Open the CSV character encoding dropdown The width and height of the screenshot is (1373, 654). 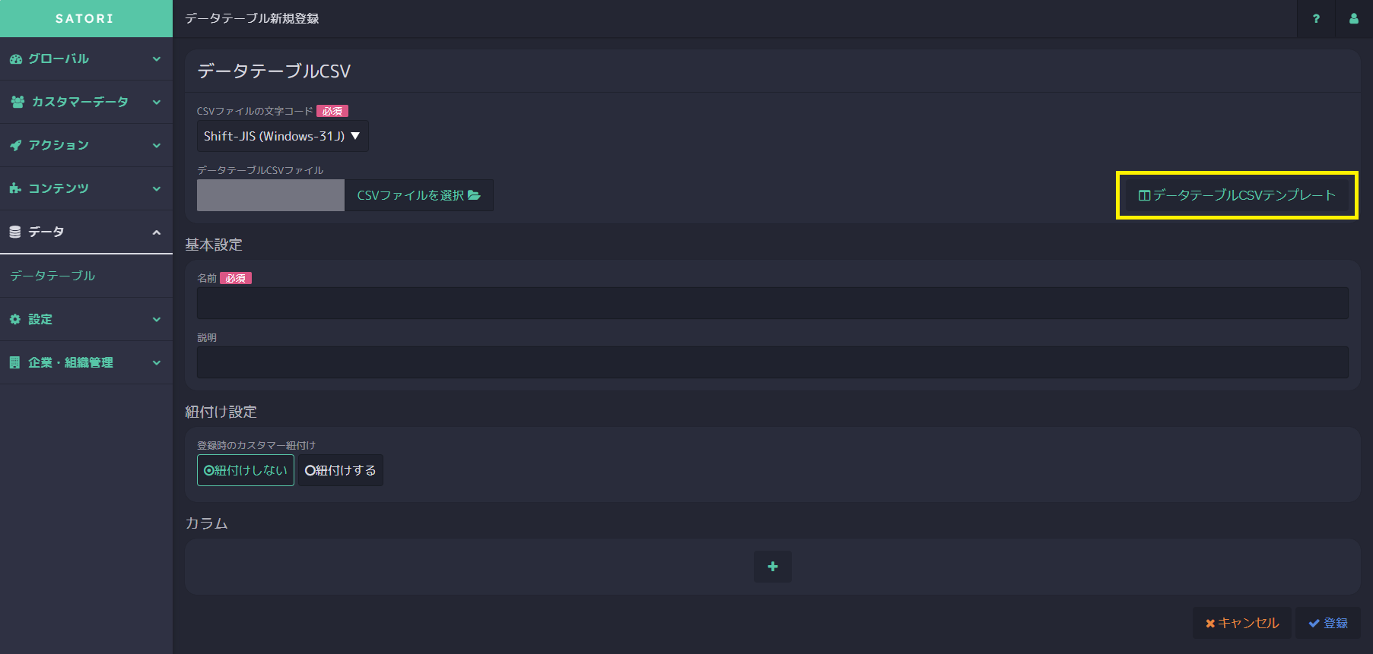pos(283,136)
